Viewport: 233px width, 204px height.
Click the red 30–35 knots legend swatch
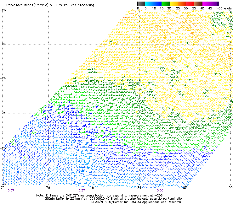190,4
